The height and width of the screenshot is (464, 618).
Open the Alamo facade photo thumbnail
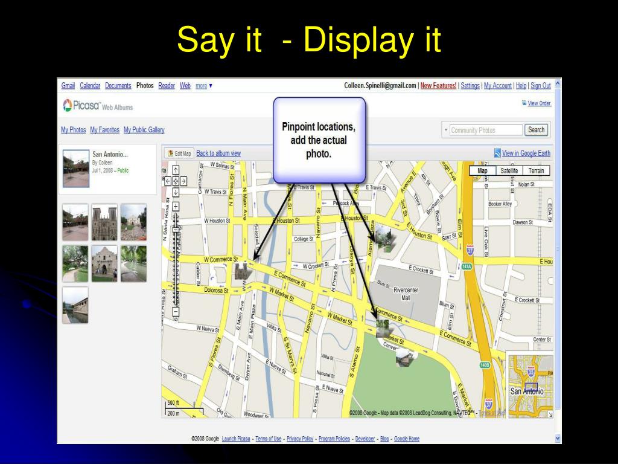point(104,263)
